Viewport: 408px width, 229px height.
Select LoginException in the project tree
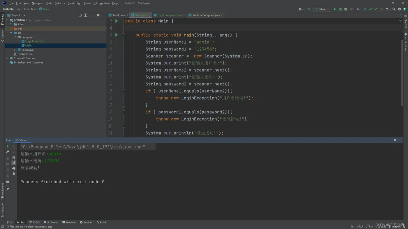coord(34,41)
